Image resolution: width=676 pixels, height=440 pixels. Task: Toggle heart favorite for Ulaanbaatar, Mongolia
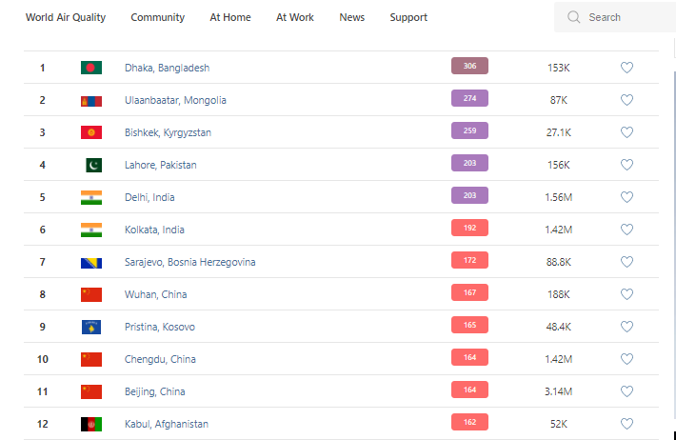click(x=626, y=100)
